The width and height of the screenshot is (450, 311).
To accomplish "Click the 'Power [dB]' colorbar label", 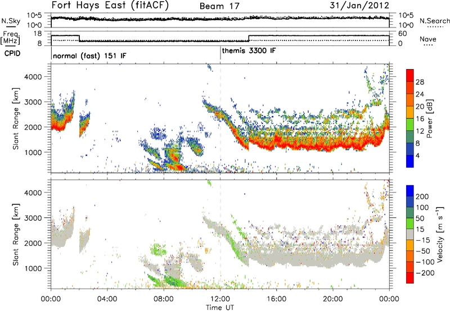I will (429, 118).
